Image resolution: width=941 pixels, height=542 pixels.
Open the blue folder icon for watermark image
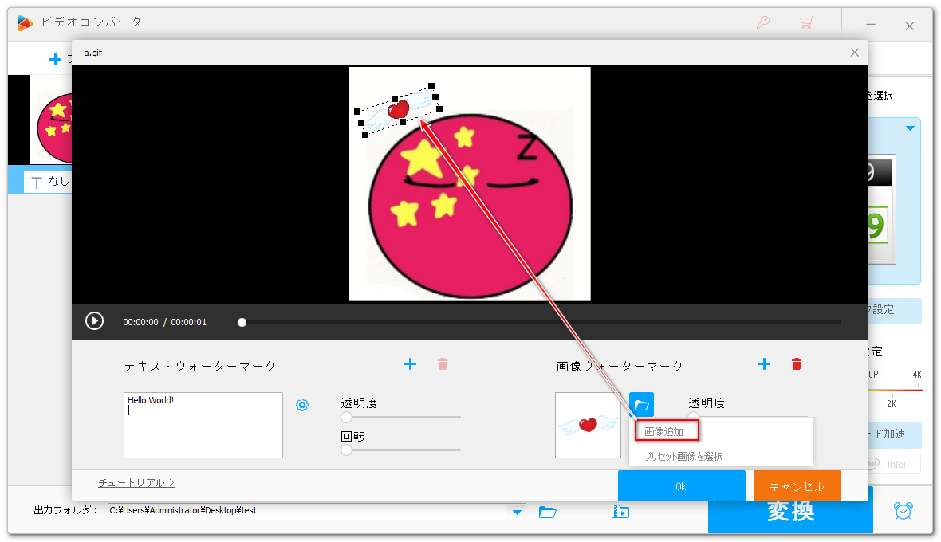pos(642,405)
